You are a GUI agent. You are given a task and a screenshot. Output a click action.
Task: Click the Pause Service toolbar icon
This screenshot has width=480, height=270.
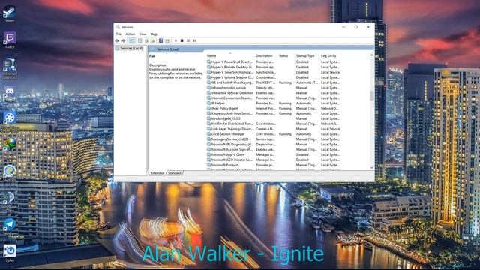[188, 40]
